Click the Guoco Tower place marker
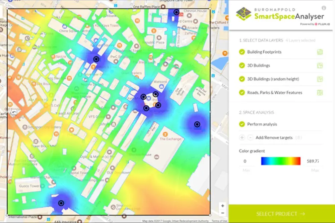 pyautogui.click(x=43, y=186)
